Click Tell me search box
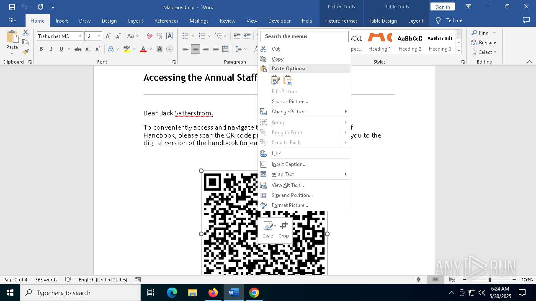Image resolution: width=536 pixels, height=301 pixels. click(x=449, y=20)
